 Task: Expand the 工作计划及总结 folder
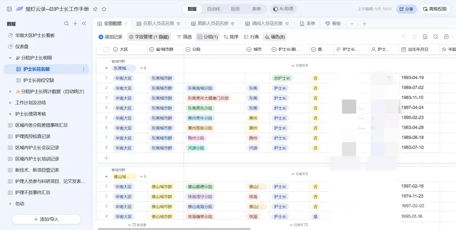click(11, 102)
